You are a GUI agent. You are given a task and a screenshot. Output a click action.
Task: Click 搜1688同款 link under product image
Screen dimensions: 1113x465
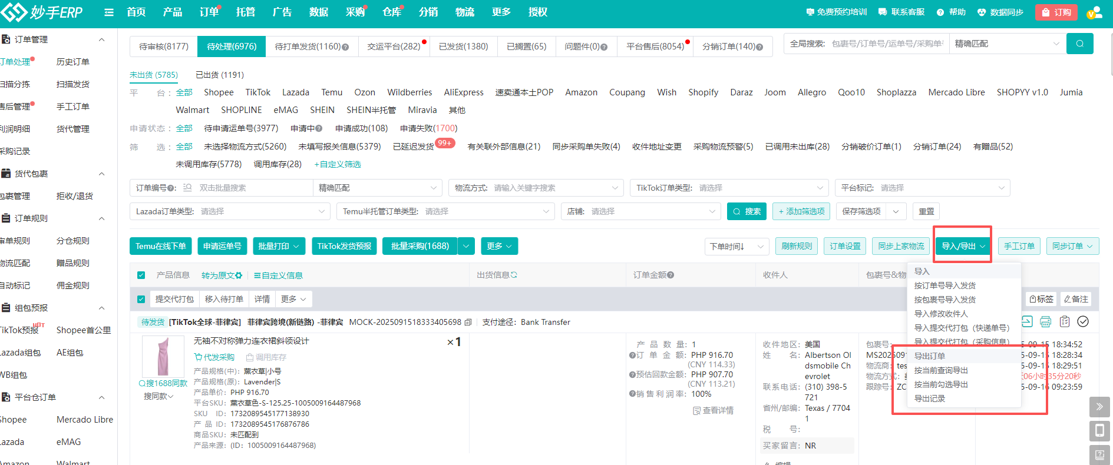pyautogui.click(x=163, y=383)
